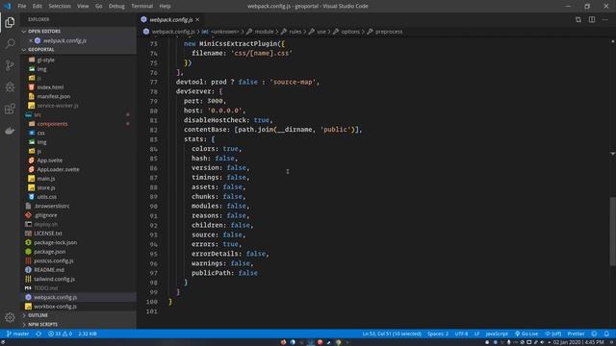
Task: Click the master branch indicator in status bar
Action: (18, 334)
